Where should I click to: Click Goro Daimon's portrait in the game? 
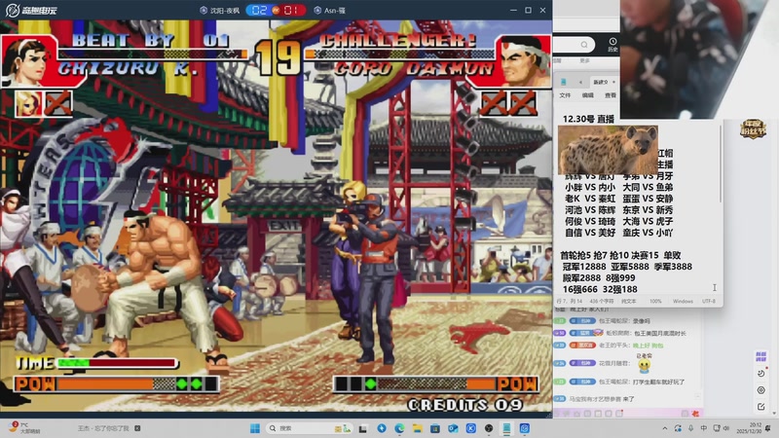[523, 60]
